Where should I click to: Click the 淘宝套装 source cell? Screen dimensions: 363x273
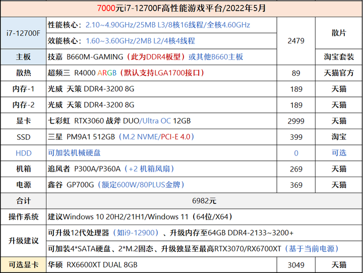[x=339, y=57]
